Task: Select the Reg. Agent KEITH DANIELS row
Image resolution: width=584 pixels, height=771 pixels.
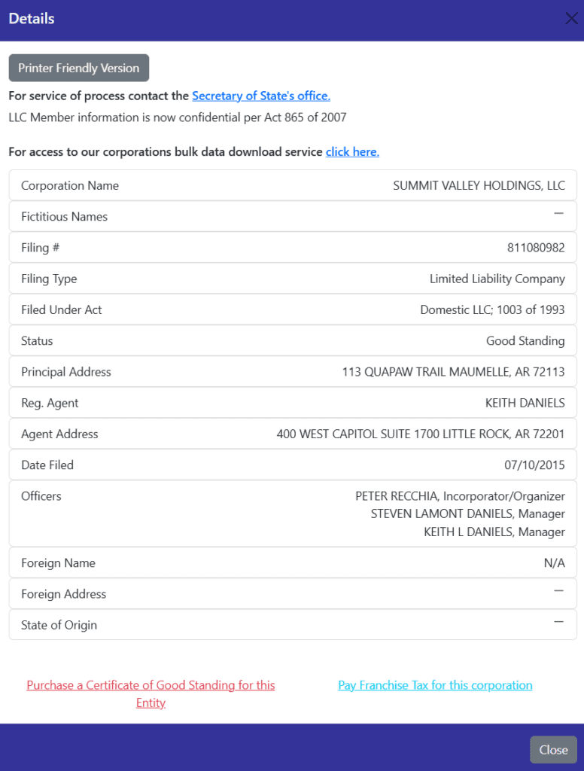Action: point(292,402)
